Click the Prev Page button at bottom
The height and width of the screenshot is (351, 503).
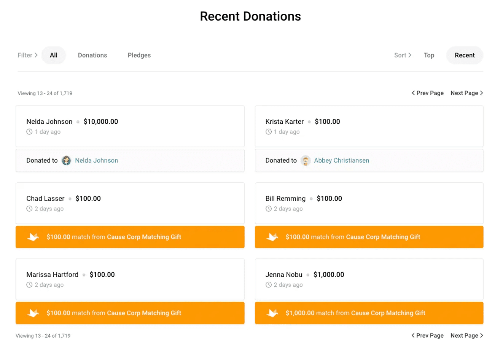[427, 335]
